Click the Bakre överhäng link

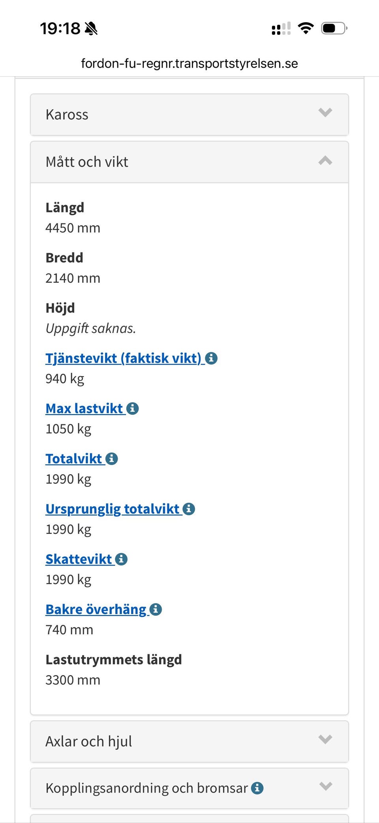point(96,609)
